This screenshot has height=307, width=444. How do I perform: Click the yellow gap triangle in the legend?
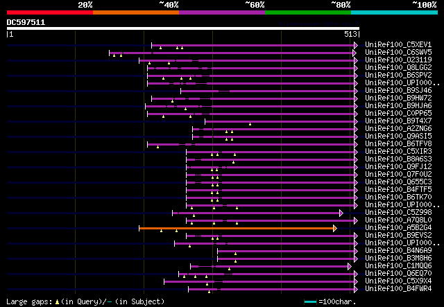57,302
